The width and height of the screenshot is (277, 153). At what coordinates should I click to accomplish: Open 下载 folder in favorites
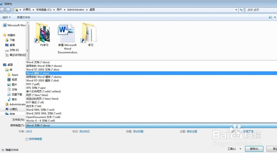point(10,40)
